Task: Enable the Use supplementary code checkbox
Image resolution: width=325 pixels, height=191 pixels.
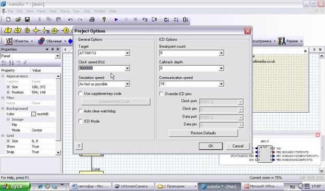Action: tap(80, 93)
